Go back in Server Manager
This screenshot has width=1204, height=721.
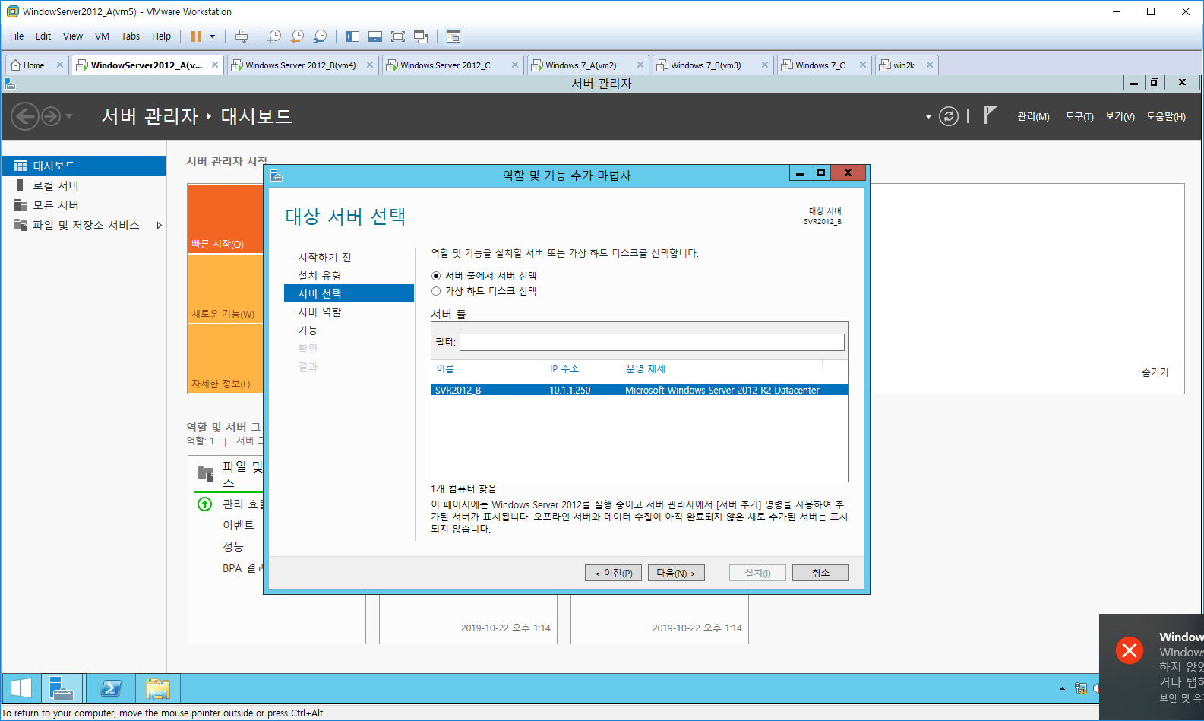tap(25, 116)
